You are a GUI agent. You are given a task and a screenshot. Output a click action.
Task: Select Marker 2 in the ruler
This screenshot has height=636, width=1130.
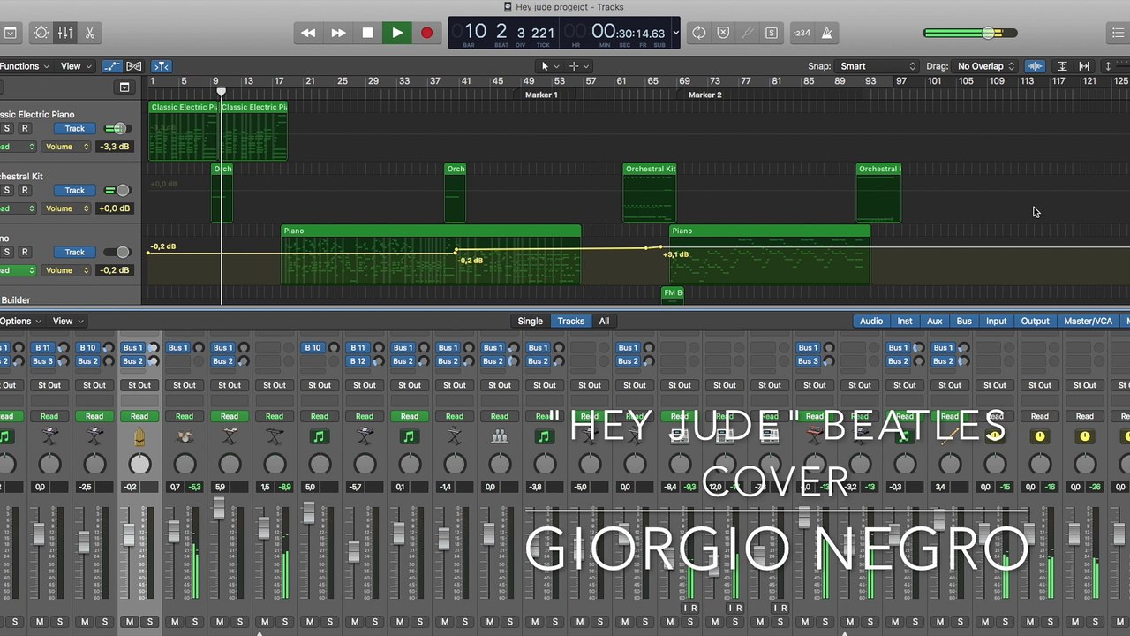pos(704,95)
